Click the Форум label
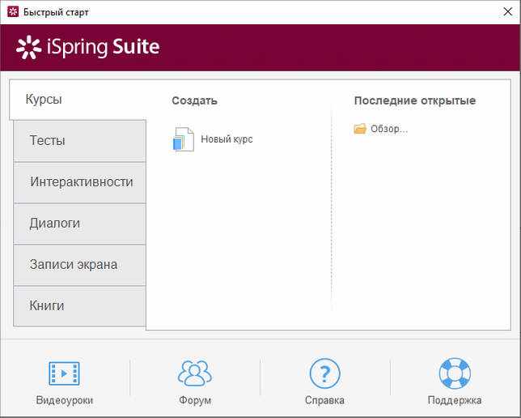Viewport: 521px width, 418px height. pos(195,400)
